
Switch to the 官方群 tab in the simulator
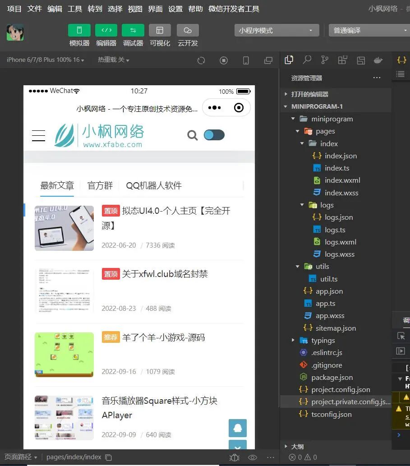tap(100, 186)
